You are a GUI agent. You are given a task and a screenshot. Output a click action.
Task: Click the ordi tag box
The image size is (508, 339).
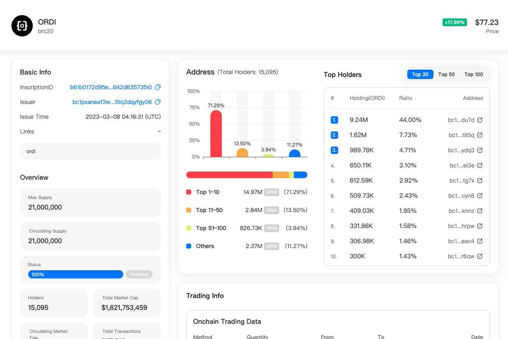point(90,151)
